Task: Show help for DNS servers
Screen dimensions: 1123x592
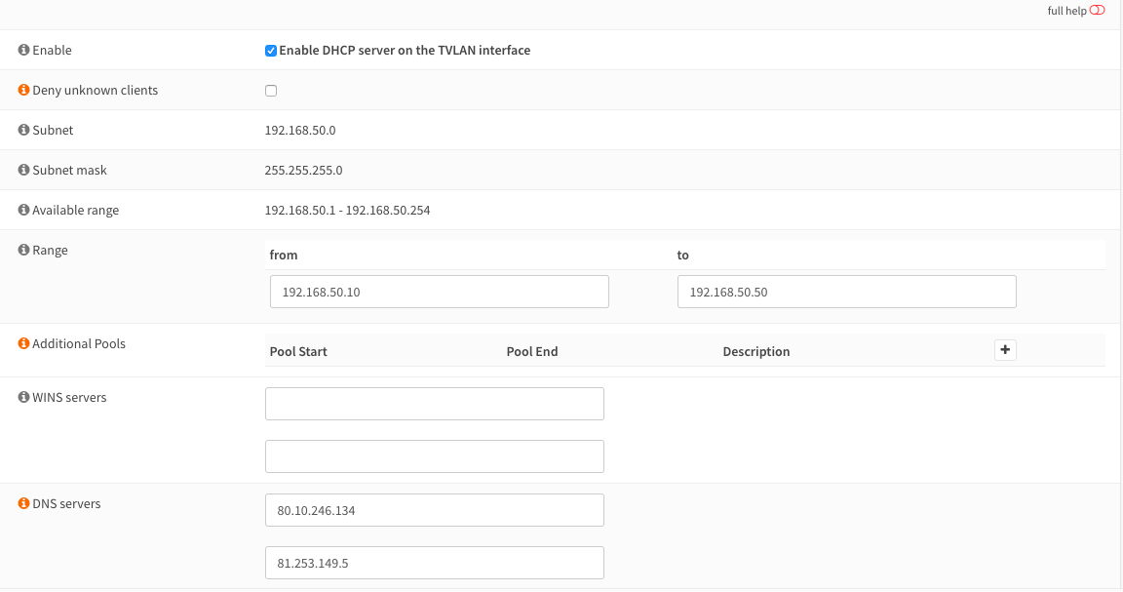Action: coord(23,503)
